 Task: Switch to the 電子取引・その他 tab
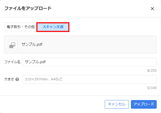(21, 27)
